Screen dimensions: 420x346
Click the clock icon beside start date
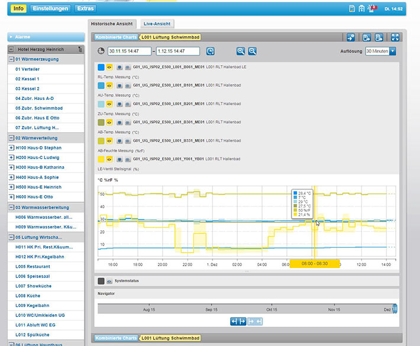click(101, 51)
